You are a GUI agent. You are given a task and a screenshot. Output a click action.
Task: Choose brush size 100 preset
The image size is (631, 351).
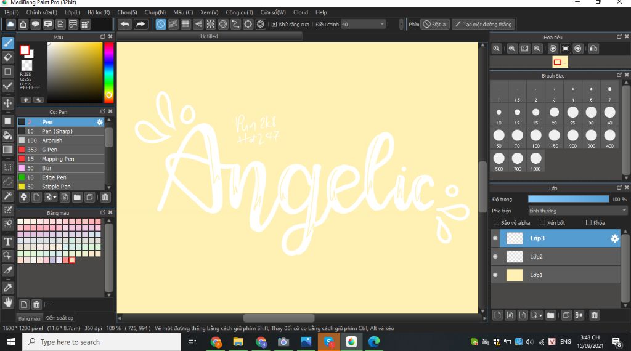pos(535,138)
